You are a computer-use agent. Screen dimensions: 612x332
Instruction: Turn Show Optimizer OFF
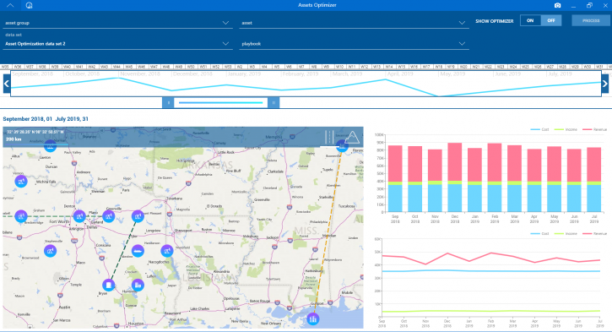[550, 21]
